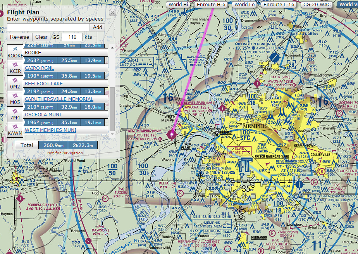Viewport: 358px width, 254px height.
Task: Select the KAWM airport icon
Action: (x=15, y=130)
